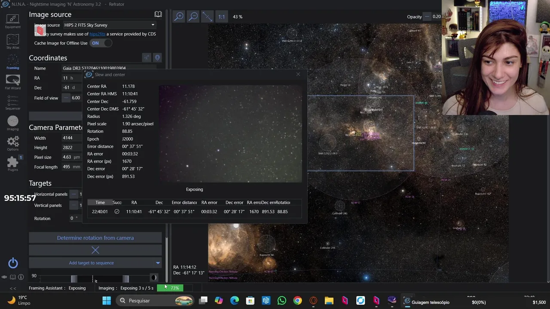Zoom out of the sky image

(193, 16)
